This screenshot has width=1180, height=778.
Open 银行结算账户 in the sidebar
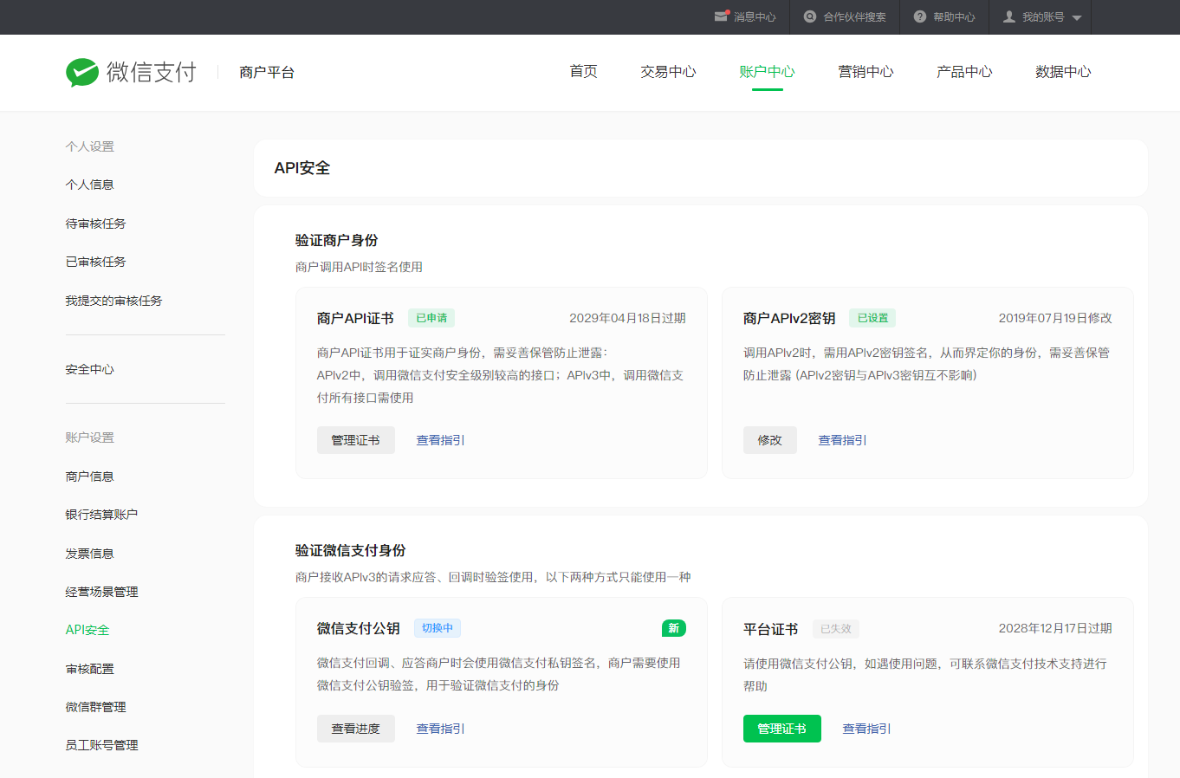pyautogui.click(x=102, y=515)
